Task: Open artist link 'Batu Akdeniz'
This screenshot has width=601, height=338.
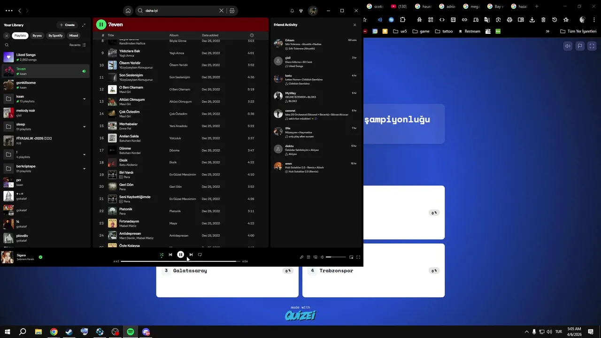Action: pyautogui.click(x=128, y=165)
